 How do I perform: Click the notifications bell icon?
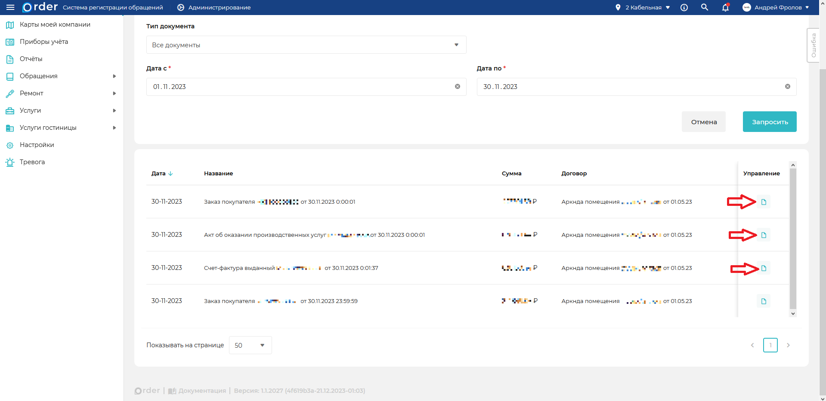click(x=725, y=7)
